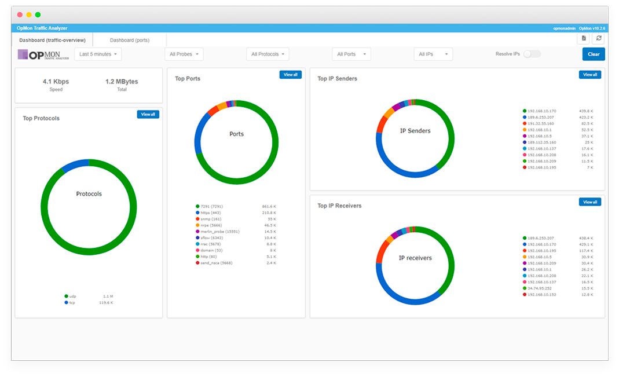Click the opmonadmin user link
Screen dimensions: 619x377
[x=564, y=28]
